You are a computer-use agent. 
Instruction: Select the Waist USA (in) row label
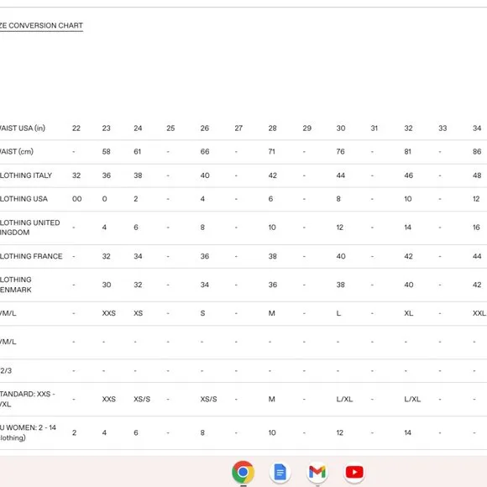[x=23, y=128]
